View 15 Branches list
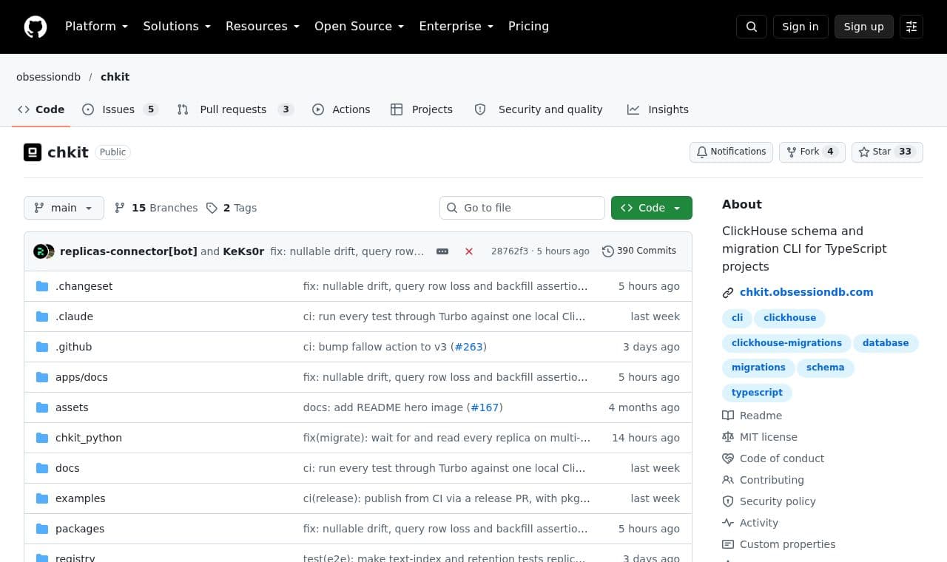 click(156, 208)
